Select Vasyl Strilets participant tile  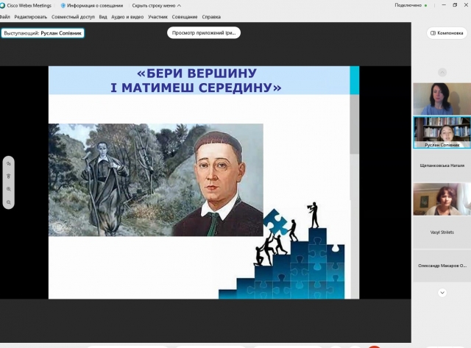(442, 232)
